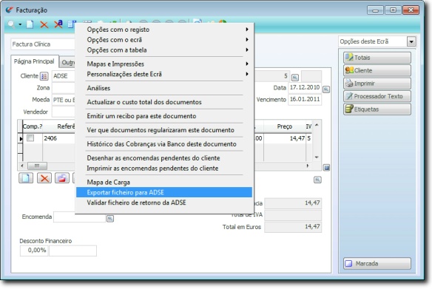Click the 'Preço' column header
Image resolution: width=432 pixels, height=289 pixels.
285,126
